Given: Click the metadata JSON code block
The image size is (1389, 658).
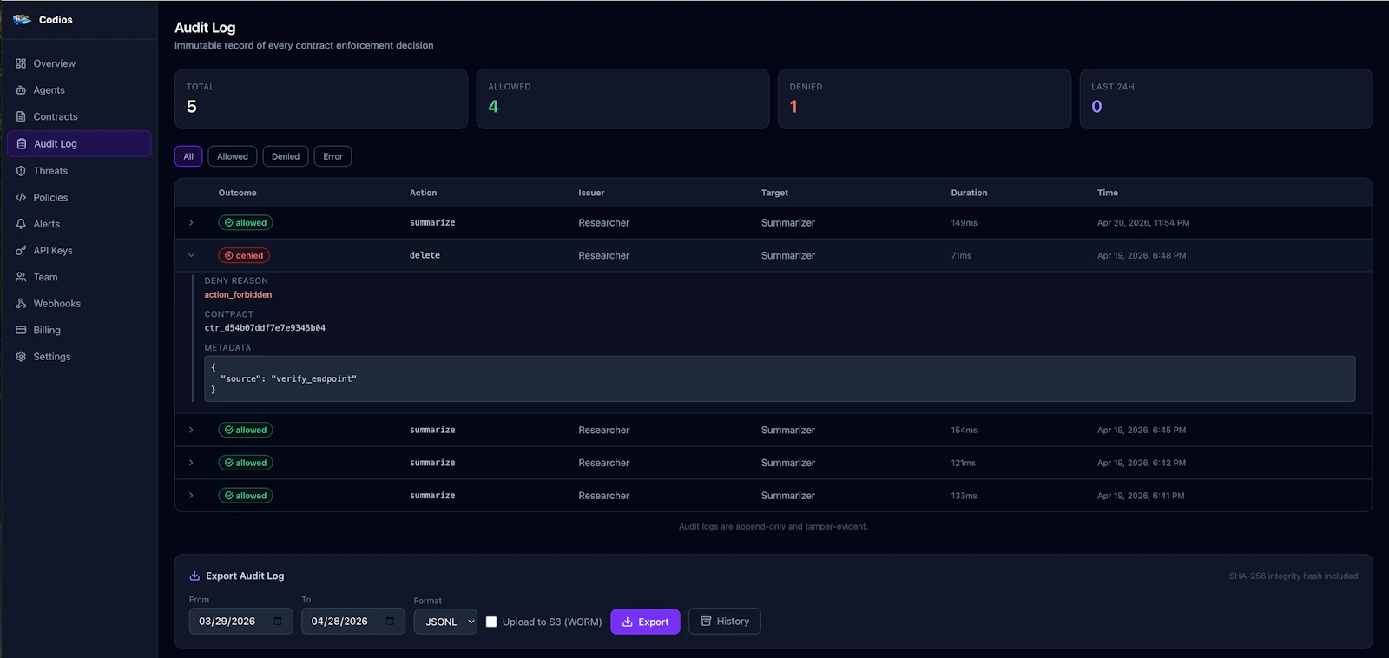Looking at the screenshot, I should click(x=780, y=378).
